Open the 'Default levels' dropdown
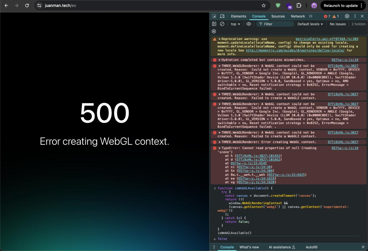The height and width of the screenshot is (251, 368). pos(310,24)
